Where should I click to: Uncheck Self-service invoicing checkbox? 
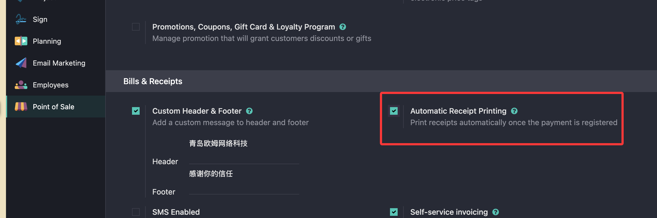click(394, 212)
